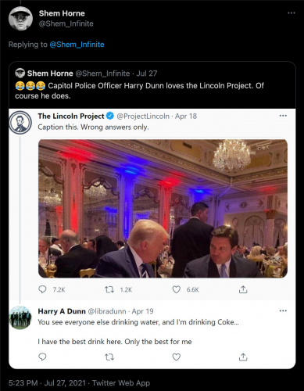Open the more options menu on Shem Horne's tweet

tap(291, 13)
